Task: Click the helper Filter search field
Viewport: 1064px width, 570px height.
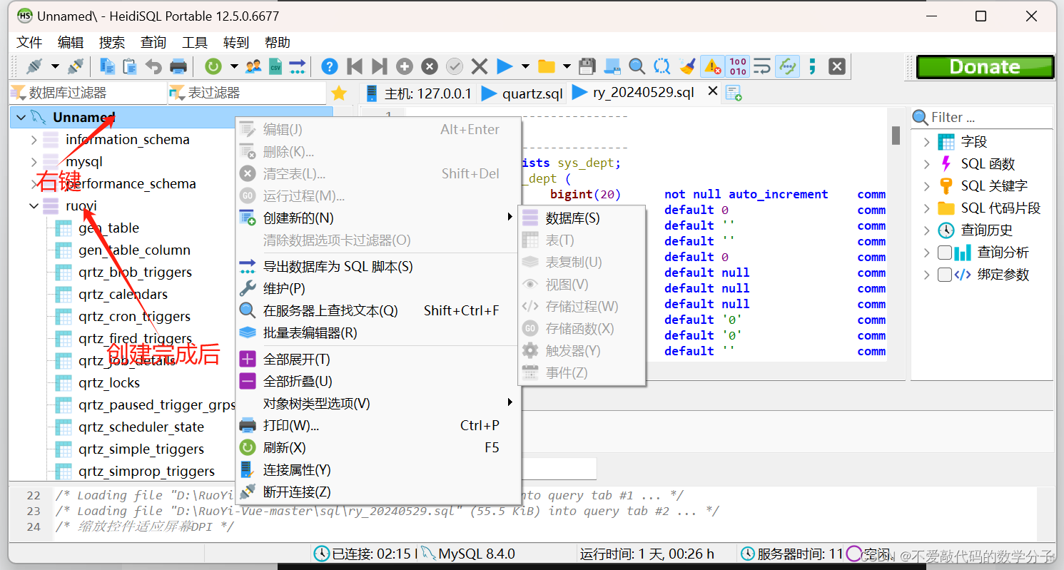Action: [982, 118]
